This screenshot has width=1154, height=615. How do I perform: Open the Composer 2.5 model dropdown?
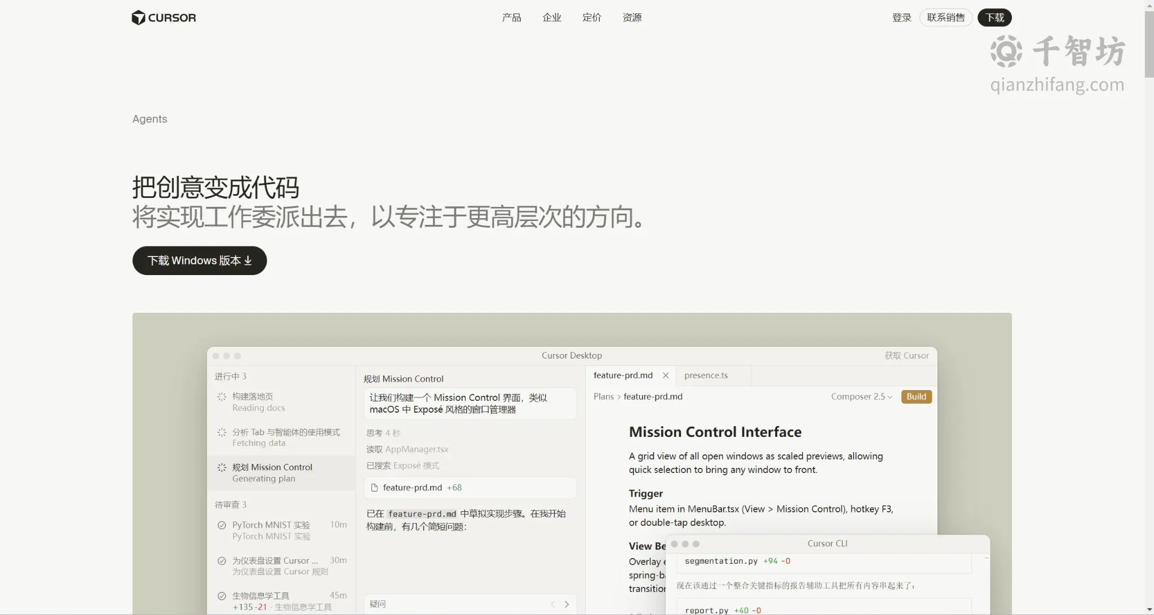(x=861, y=397)
